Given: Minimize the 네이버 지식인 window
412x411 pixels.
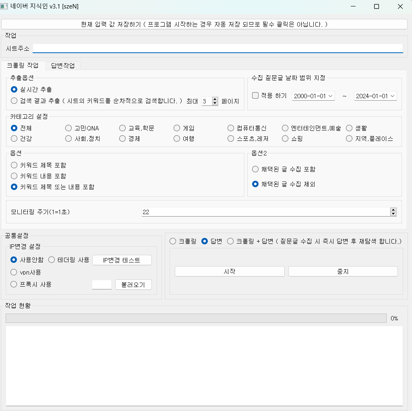Looking at the screenshot, I should pyautogui.click(x=353, y=6).
